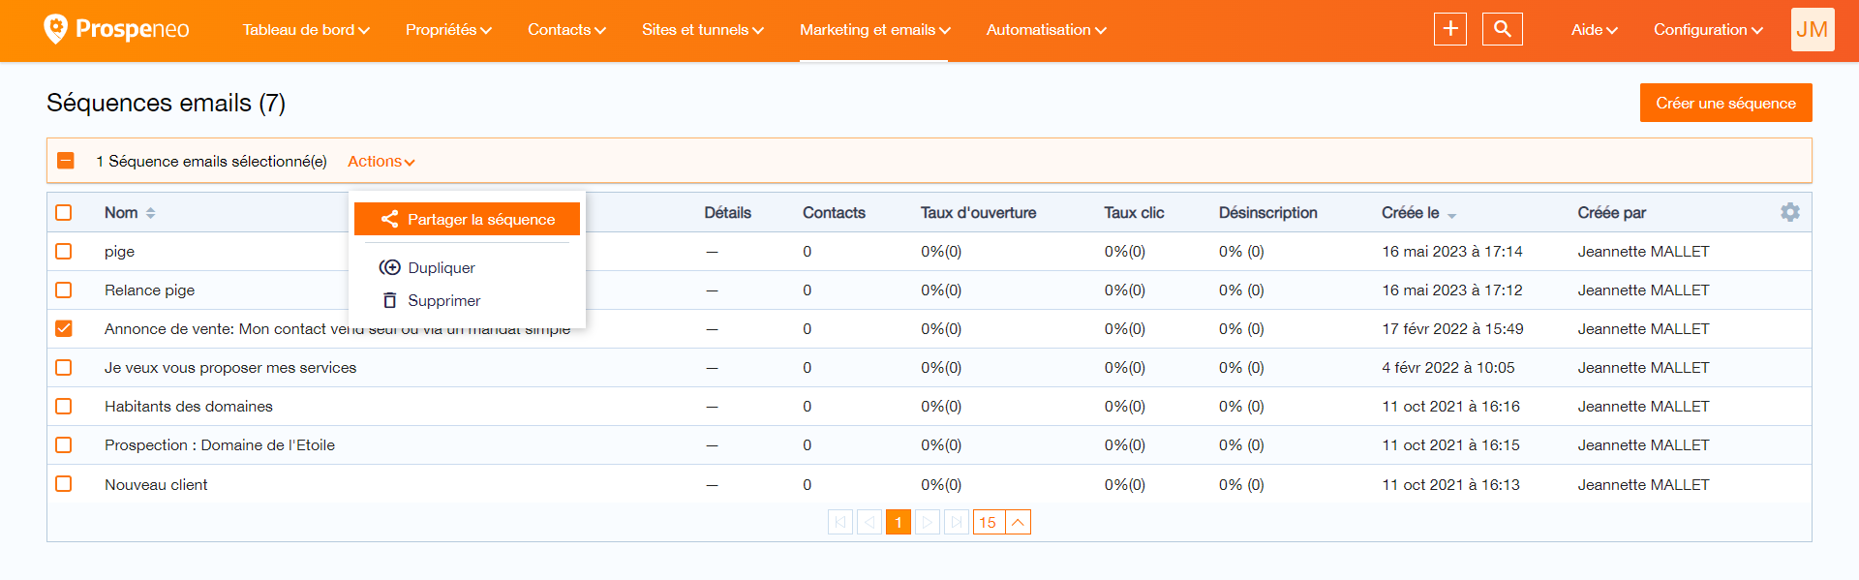Go to last page pagination icon
The width and height of the screenshot is (1859, 580).
tap(957, 522)
